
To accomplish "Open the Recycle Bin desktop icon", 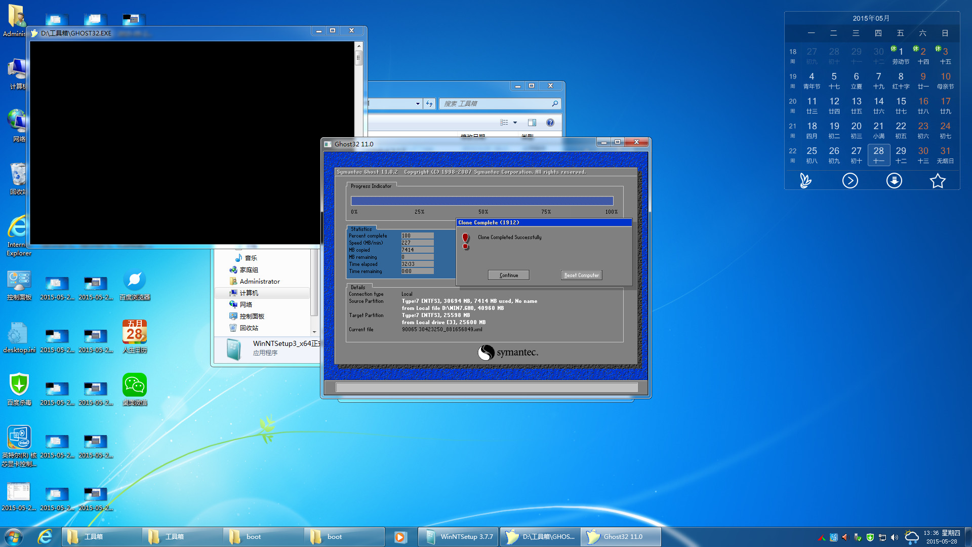I will click(x=18, y=178).
